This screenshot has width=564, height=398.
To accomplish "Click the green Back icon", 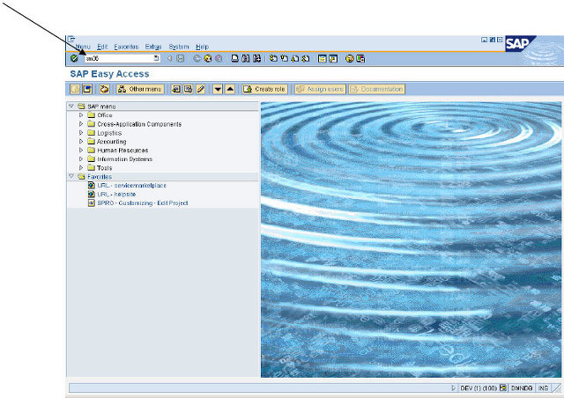I will [x=197, y=58].
